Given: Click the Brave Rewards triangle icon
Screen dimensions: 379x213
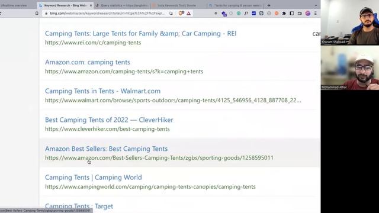Looking at the screenshot, I should click(188, 14).
